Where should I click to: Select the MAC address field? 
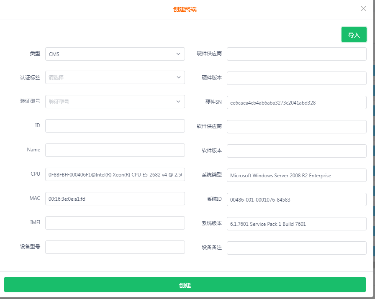tap(115, 199)
